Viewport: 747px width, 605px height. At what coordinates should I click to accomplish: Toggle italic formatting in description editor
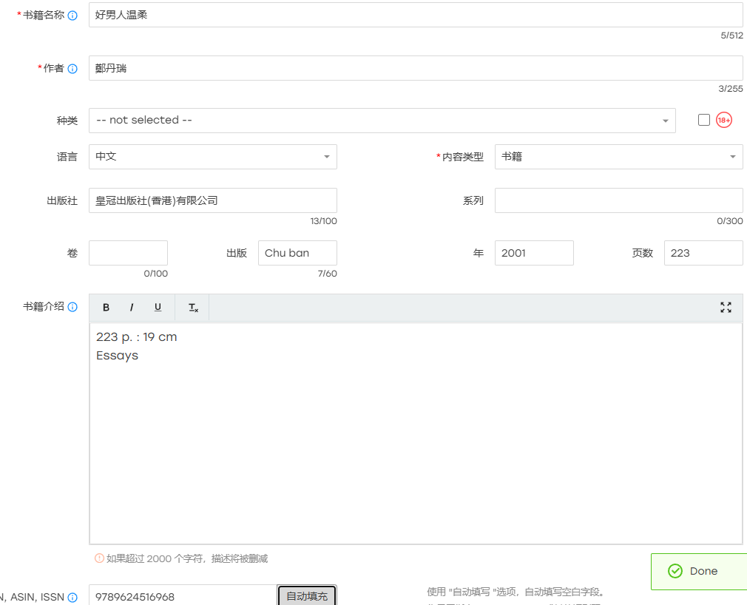(x=132, y=307)
